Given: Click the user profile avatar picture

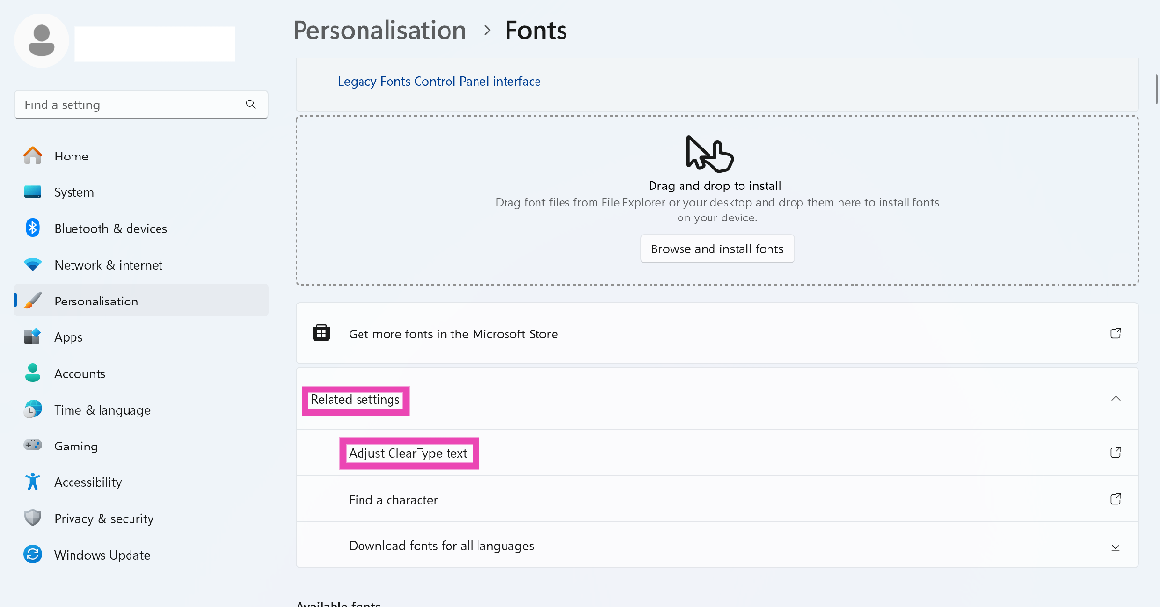Looking at the screenshot, I should coord(42,41).
